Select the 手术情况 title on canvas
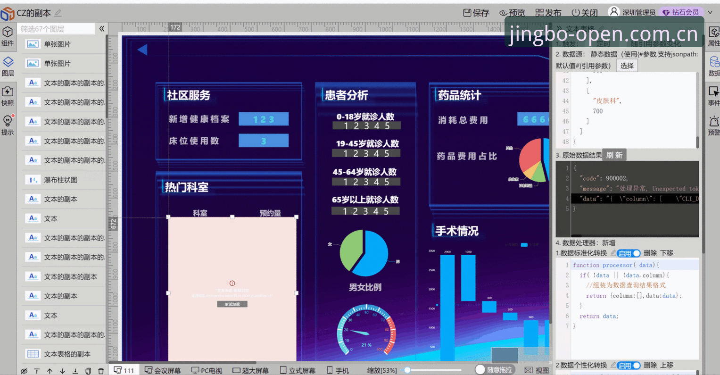 point(457,231)
